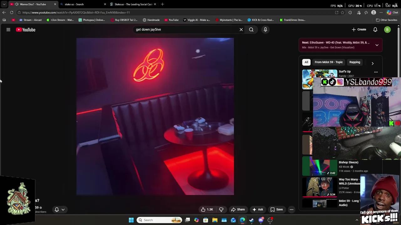Open OBS Studio from the taskbar
The height and width of the screenshot is (225, 401).
point(270,220)
